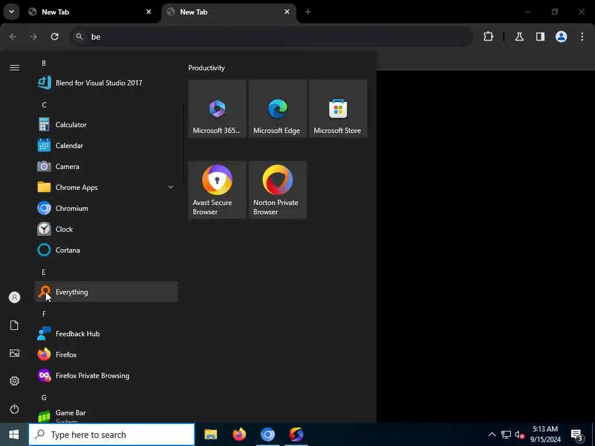Screen dimensions: 595x446
Task: Jump to letter C section header
Action: pyautogui.click(x=44, y=105)
